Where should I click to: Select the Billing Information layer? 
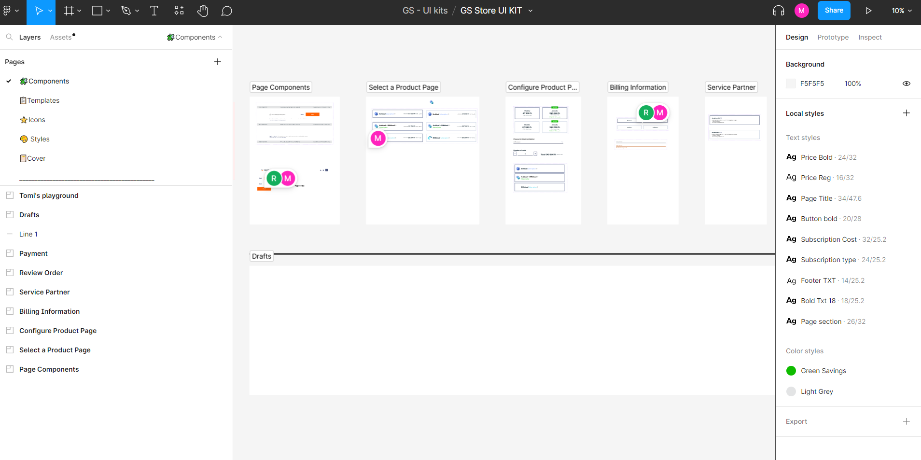tap(49, 311)
